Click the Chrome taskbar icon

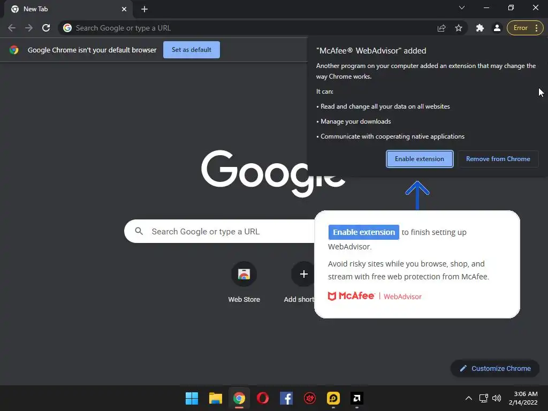(x=239, y=398)
